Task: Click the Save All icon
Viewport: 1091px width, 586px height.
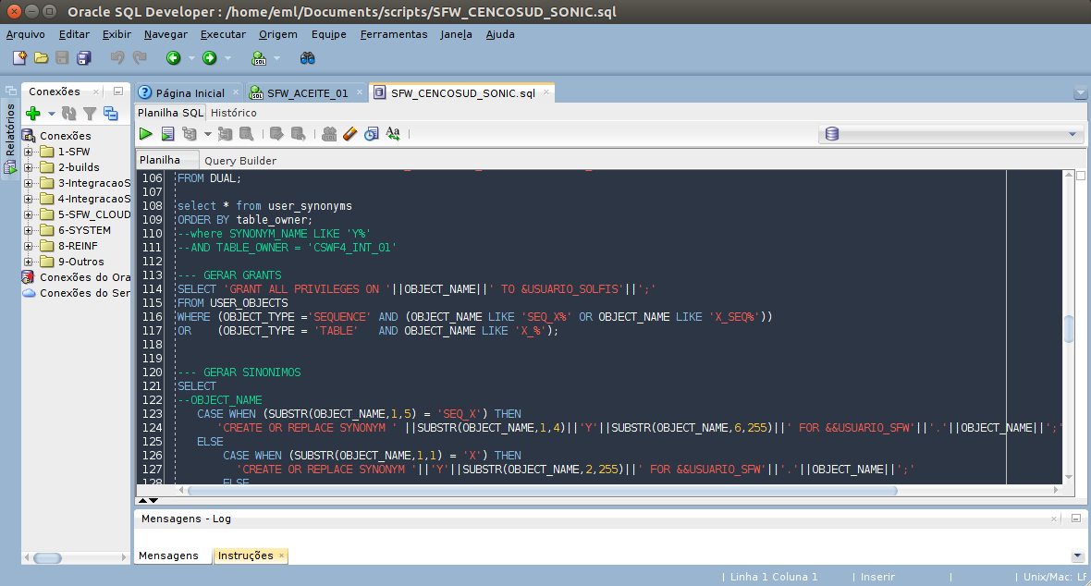Action: tap(84, 57)
